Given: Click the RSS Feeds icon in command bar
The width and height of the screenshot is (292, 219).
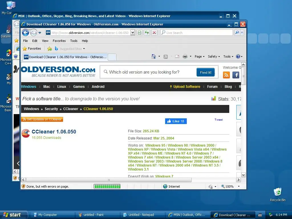Looking at the screenshot, I should 166,57.
